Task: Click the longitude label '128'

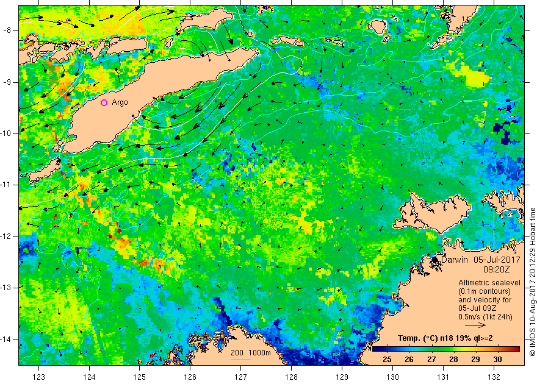Action: point(292,377)
